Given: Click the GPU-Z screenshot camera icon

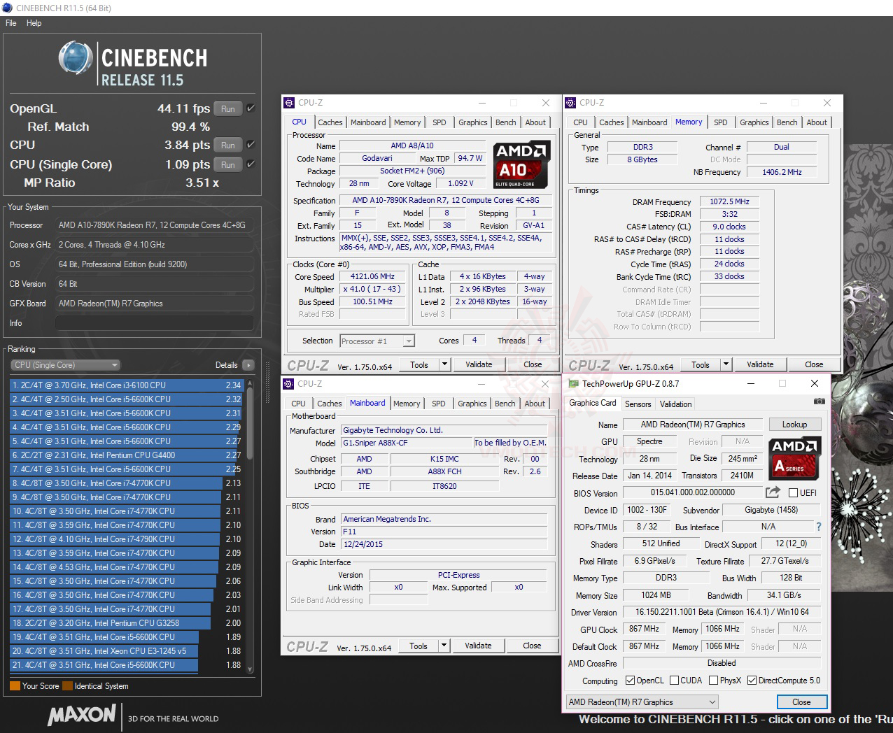Looking at the screenshot, I should click(x=819, y=401).
